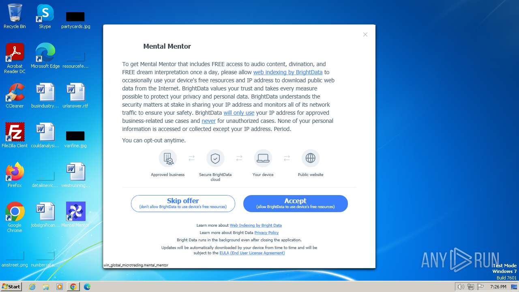Viewport: 519px width, 292px height.
Task: Open the web indexing by BrightData link
Action: click(x=288, y=72)
